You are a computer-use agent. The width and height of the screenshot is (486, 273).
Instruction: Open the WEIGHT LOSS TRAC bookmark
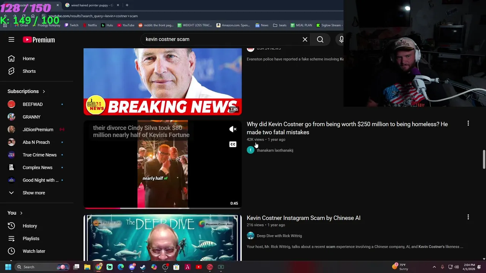pyautogui.click(x=194, y=25)
